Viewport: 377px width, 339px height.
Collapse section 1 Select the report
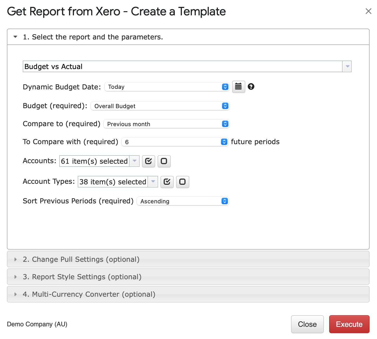click(188, 37)
